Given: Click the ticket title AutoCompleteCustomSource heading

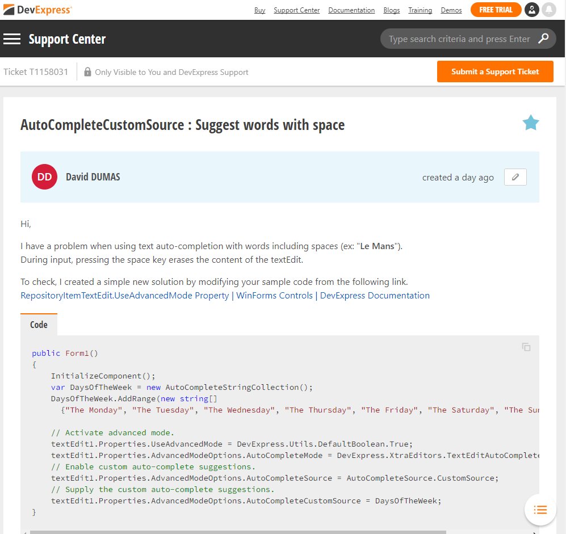Looking at the screenshot, I should point(182,125).
